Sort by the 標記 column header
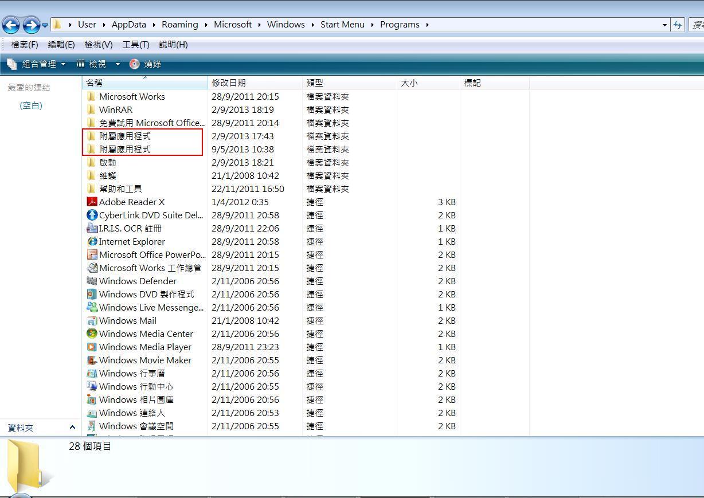This screenshot has height=498, width=704. point(495,83)
